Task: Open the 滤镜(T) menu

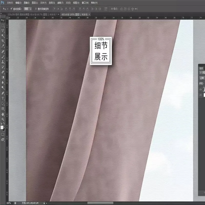Action: [x=60, y=3]
